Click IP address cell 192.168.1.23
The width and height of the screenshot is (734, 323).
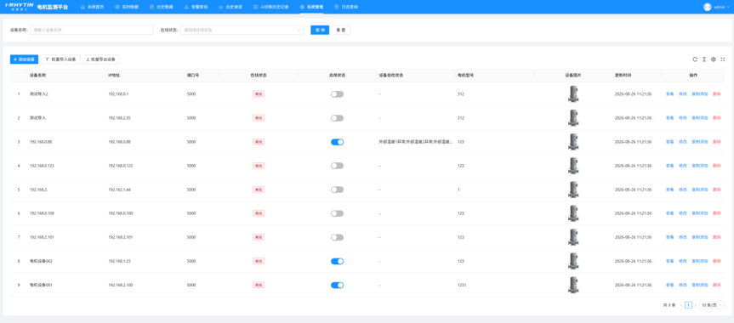119,261
